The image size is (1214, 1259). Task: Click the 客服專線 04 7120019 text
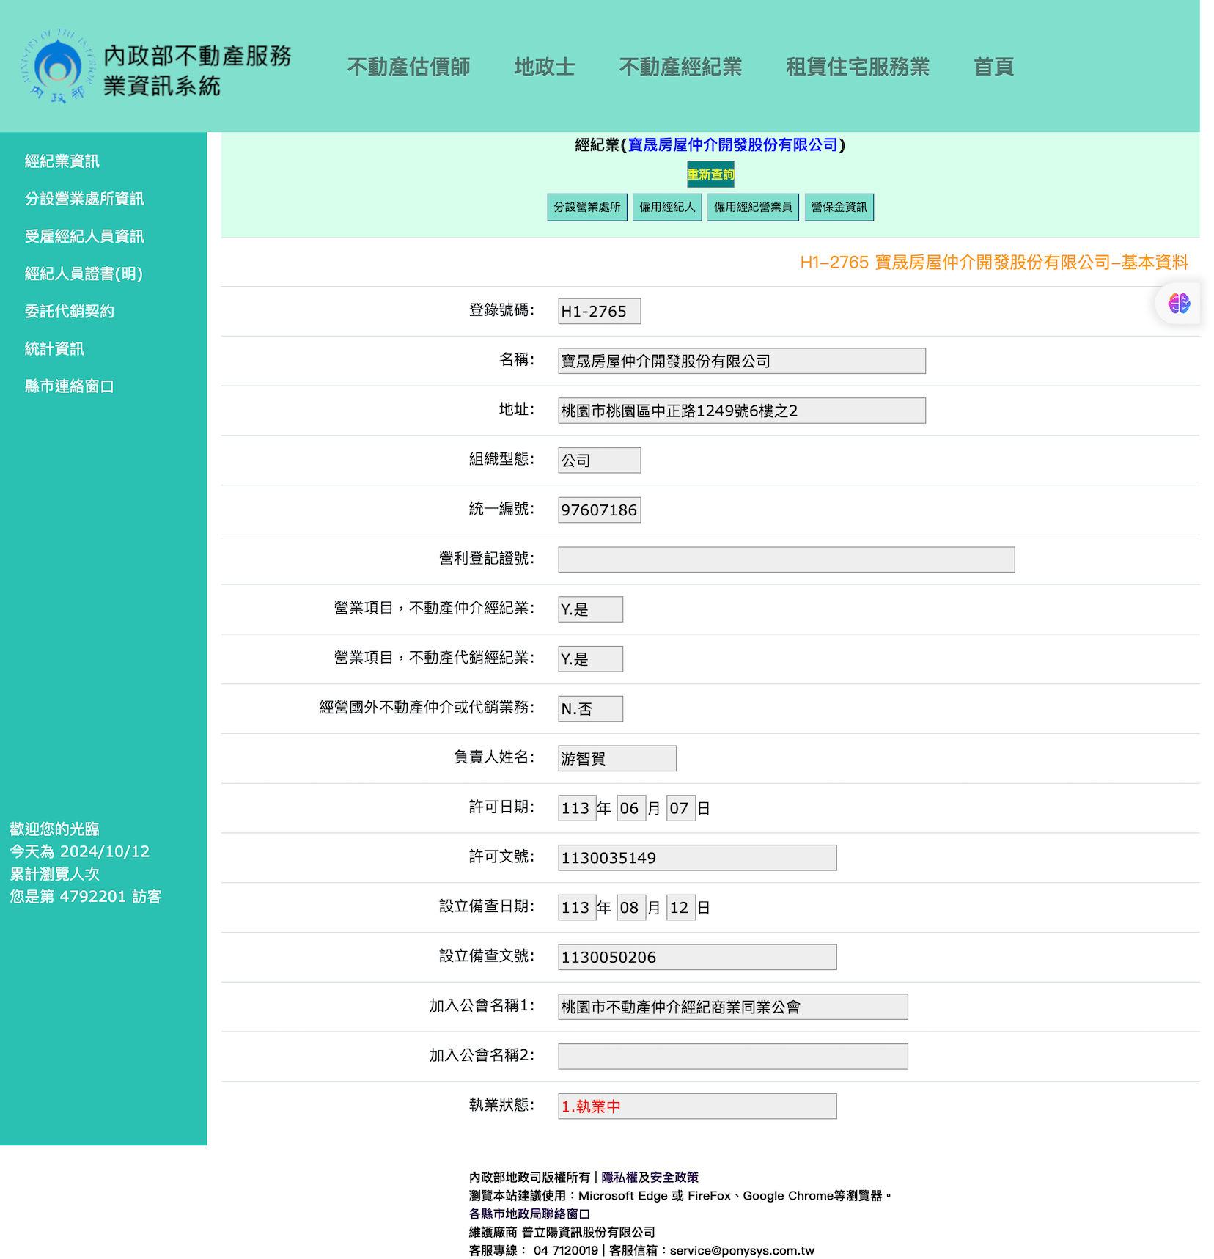pos(534,1250)
